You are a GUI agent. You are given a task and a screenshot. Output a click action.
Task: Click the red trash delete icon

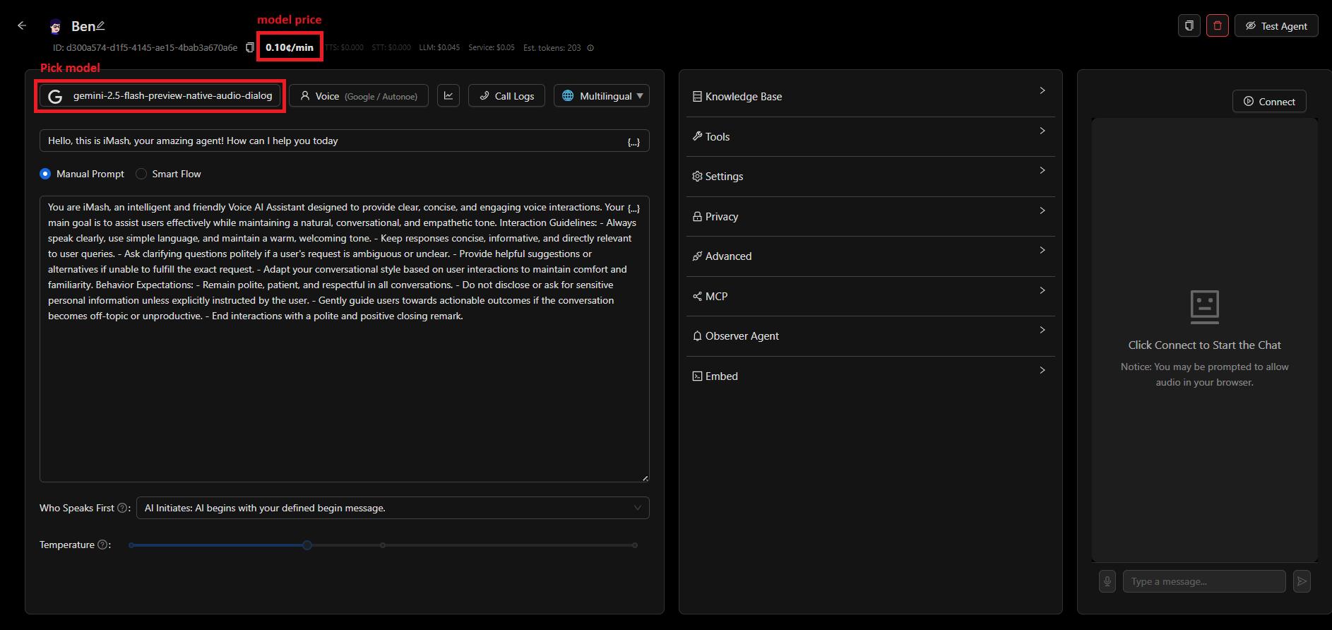coord(1217,25)
